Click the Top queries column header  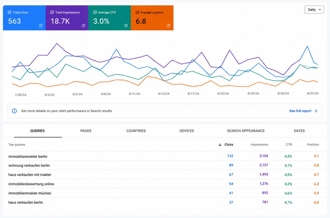point(16,144)
